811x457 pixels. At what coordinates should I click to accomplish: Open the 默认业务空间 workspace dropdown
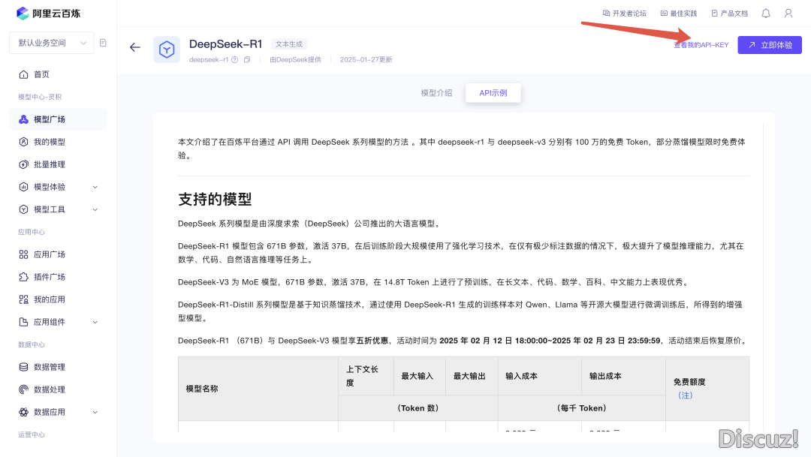[51, 43]
